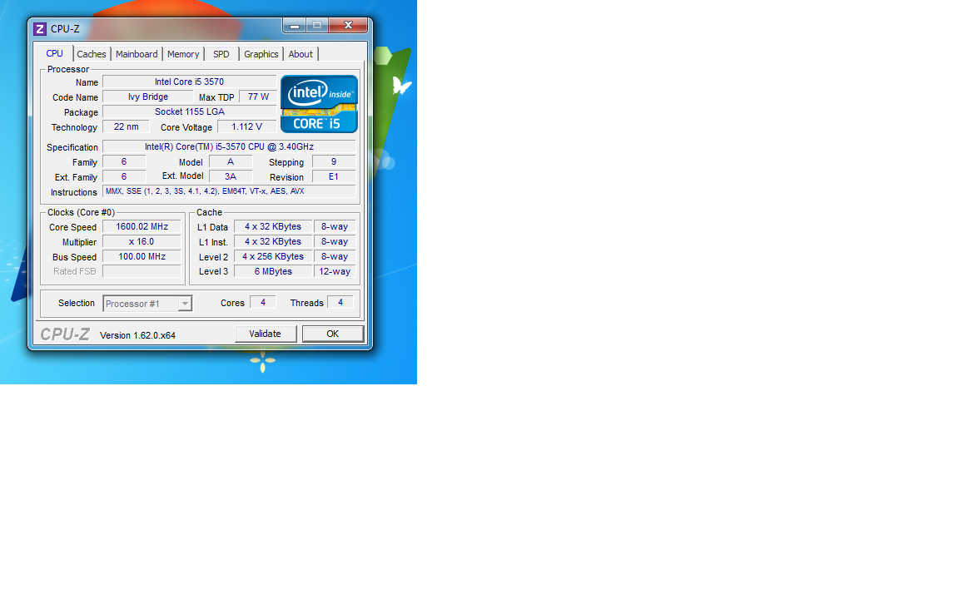
Task: Click the Bus Speed value 100.00 MHz
Action: (x=142, y=257)
